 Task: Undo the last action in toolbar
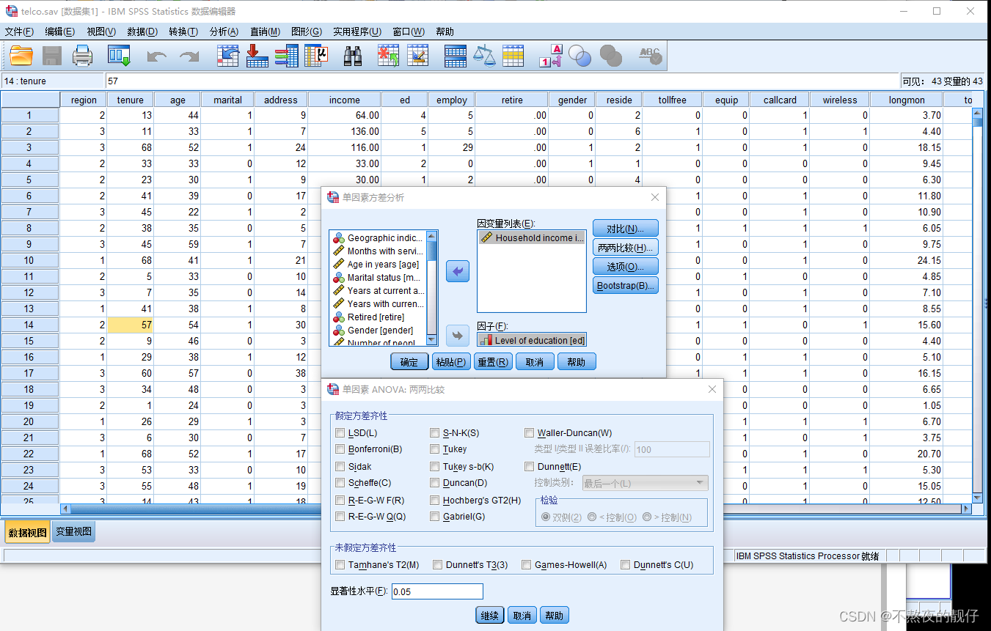coord(157,56)
